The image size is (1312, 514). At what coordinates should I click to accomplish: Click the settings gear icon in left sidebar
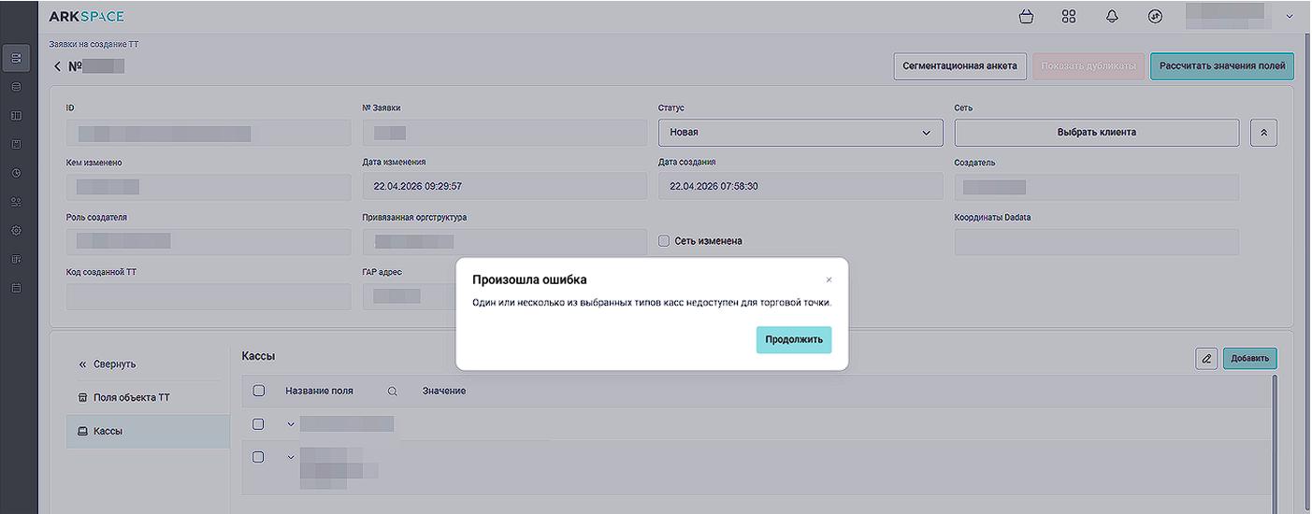(x=16, y=230)
